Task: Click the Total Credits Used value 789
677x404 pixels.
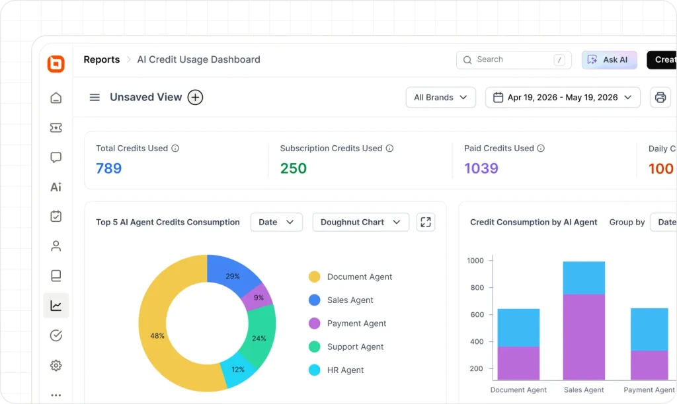Action: (109, 168)
